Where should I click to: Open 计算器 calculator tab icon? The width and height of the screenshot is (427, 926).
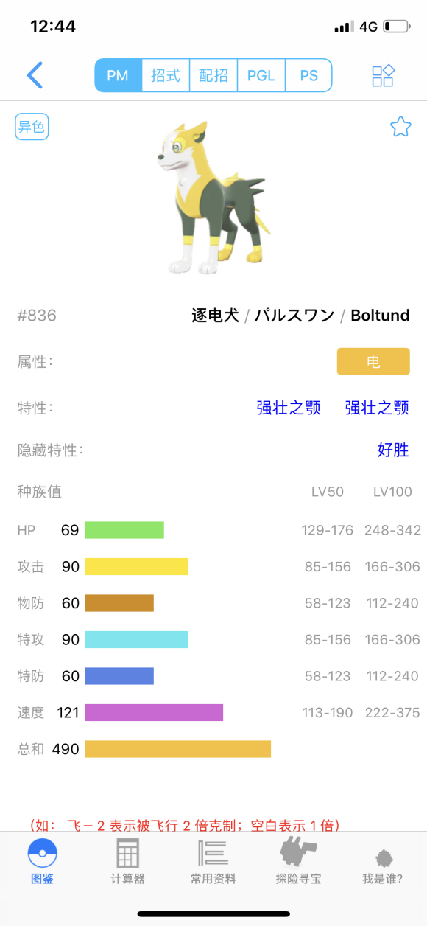(127, 853)
